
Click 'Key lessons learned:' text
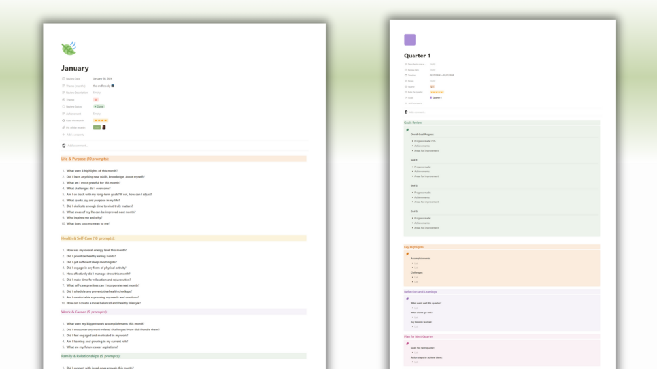[x=421, y=322]
